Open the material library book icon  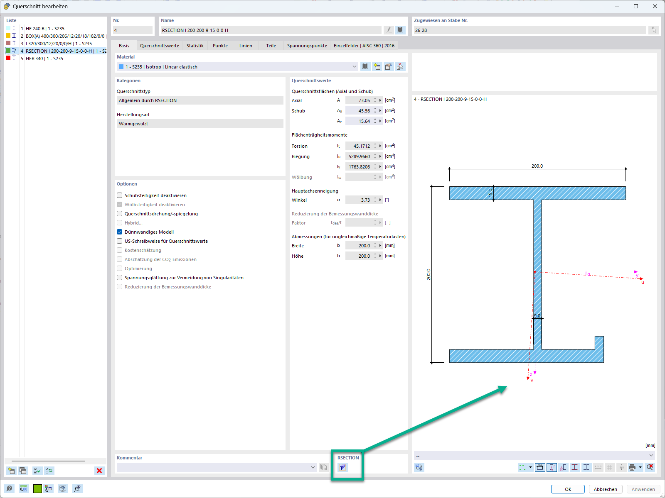tap(365, 66)
